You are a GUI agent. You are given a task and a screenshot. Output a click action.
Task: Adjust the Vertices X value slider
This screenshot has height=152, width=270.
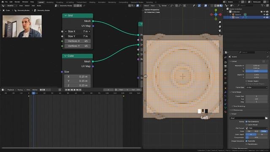pyautogui.click(x=78, y=41)
